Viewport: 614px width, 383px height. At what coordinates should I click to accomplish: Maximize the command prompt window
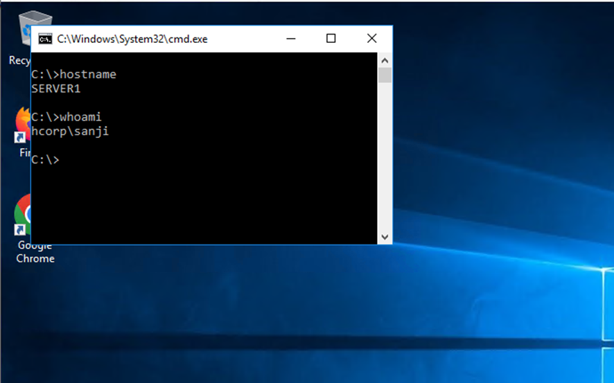pos(331,39)
